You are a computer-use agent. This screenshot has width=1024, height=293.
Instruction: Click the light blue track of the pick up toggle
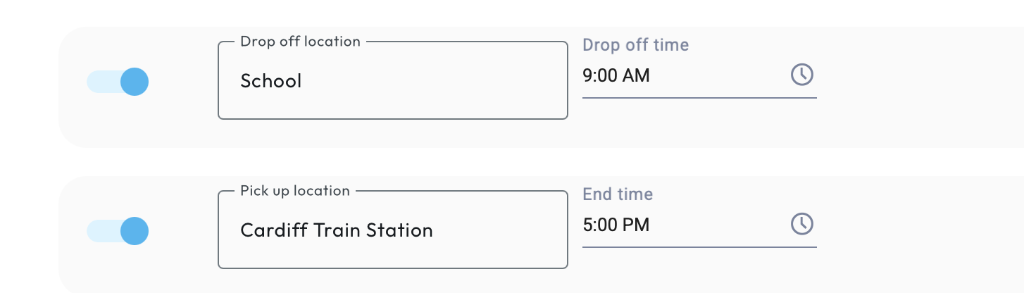99,231
